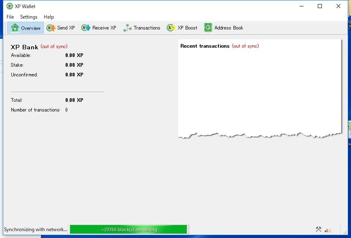This screenshot has width=351, height=238.
Task: Open the File menu
Action: 10,17
